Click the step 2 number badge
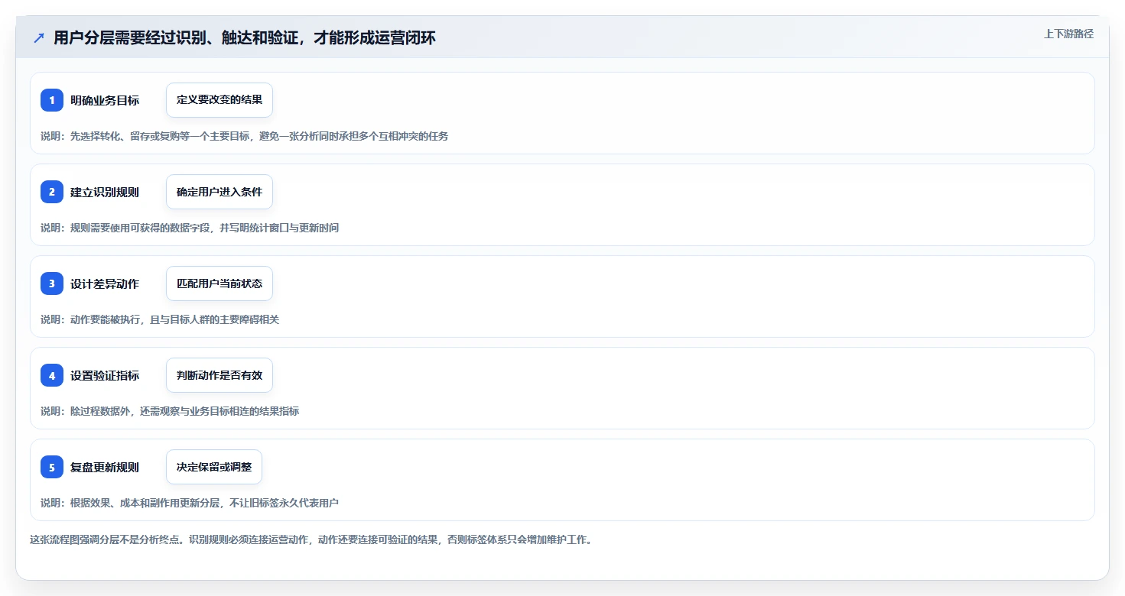This screenshot has width=1125, height=596. tap(52, 192)
